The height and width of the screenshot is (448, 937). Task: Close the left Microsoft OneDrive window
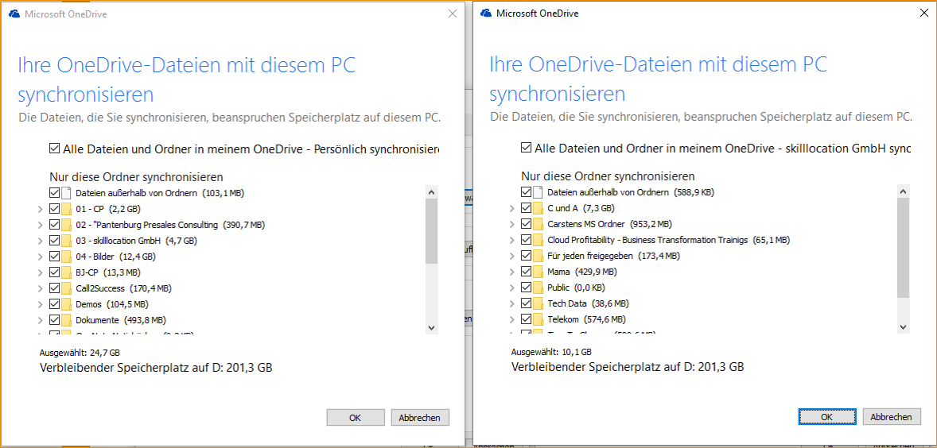(453, 14)
